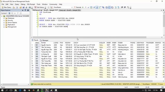Open the Connect dropdown in Object Explorer
Viewport: 165px width, 92px height.
(x=4, y=13)
